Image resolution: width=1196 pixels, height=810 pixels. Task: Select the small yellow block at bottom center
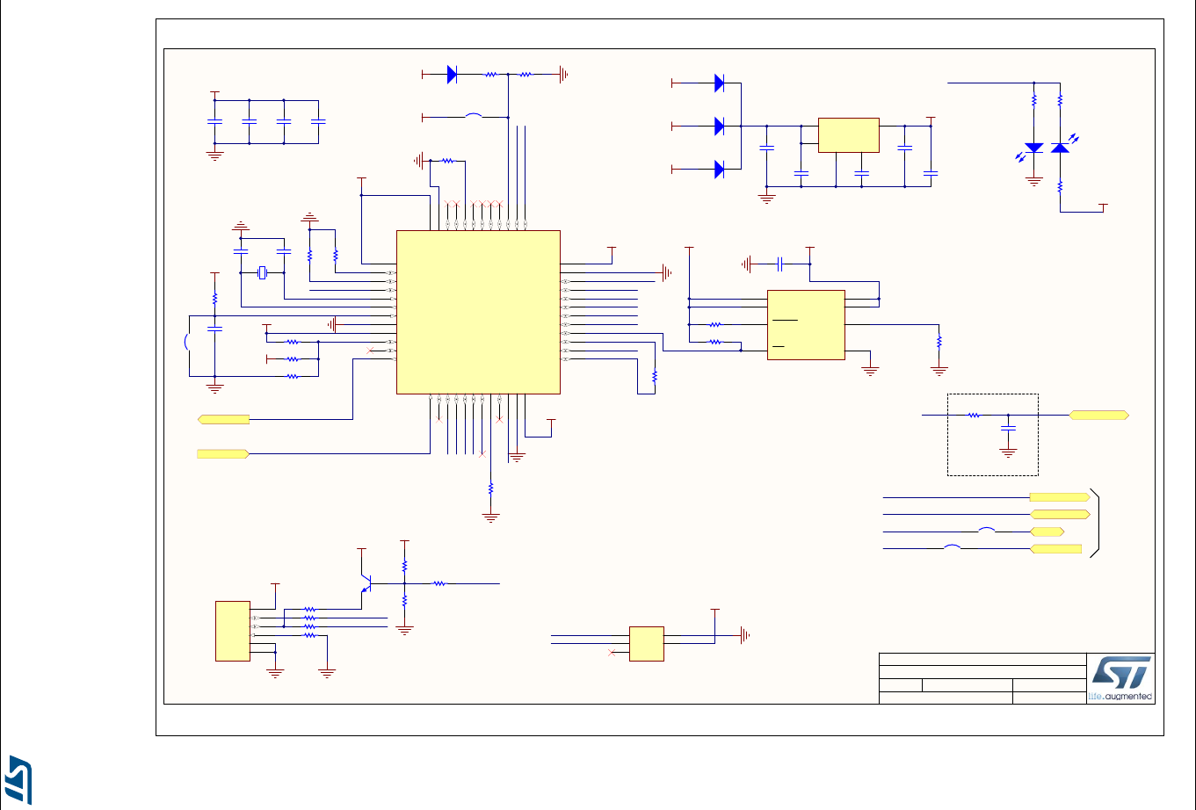[646, 644]
